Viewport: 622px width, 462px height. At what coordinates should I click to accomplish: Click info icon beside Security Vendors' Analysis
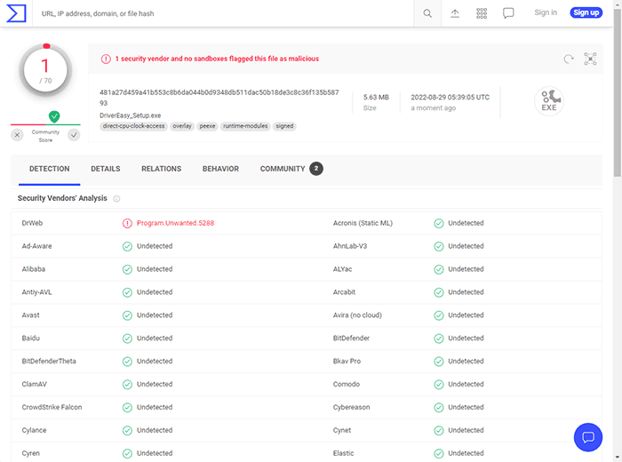tap(116, 199)
